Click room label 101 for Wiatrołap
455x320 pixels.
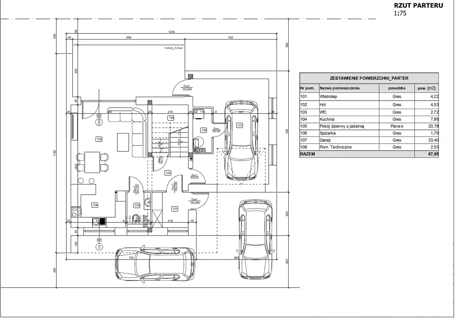[175, 209]
